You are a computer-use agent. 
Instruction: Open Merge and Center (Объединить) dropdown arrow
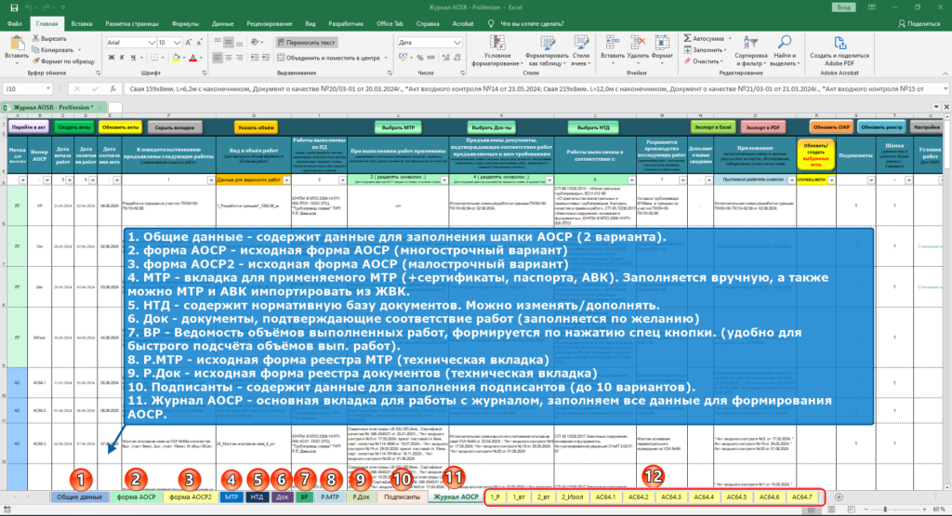tap(386, 58)
